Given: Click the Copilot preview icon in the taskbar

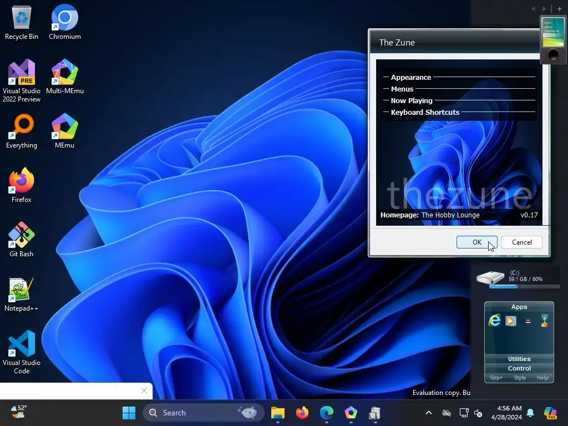Looking at the screenshot, I should tap(550, 413).
